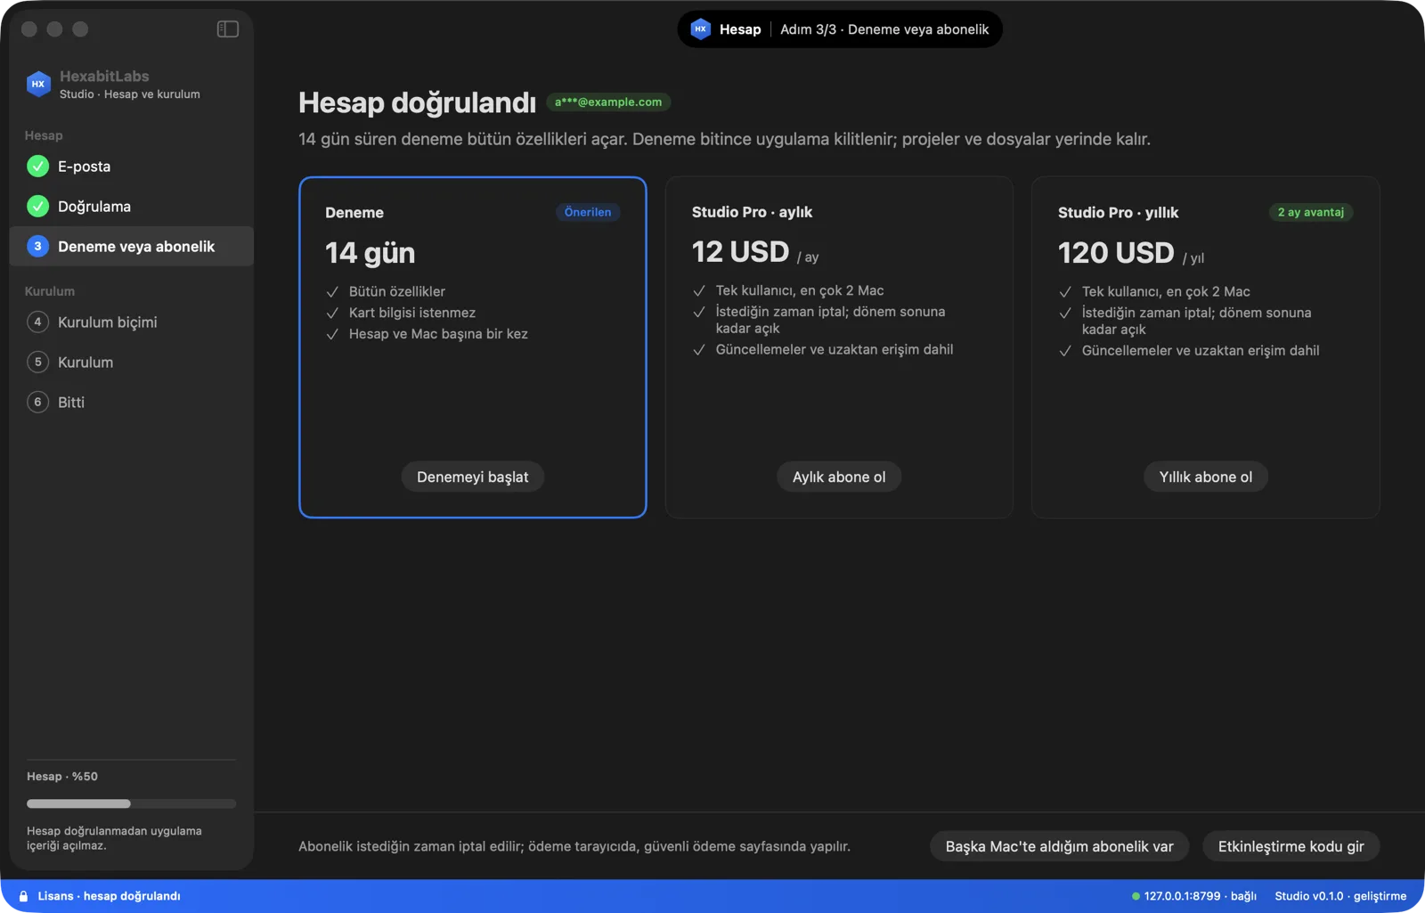Select Deneme veya abonelik step

pos(132,247)
